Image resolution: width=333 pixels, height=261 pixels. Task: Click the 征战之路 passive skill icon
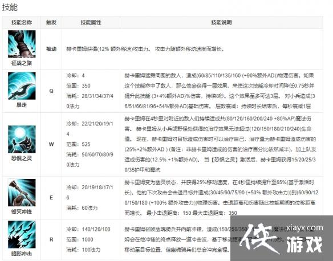pos(22,44)
